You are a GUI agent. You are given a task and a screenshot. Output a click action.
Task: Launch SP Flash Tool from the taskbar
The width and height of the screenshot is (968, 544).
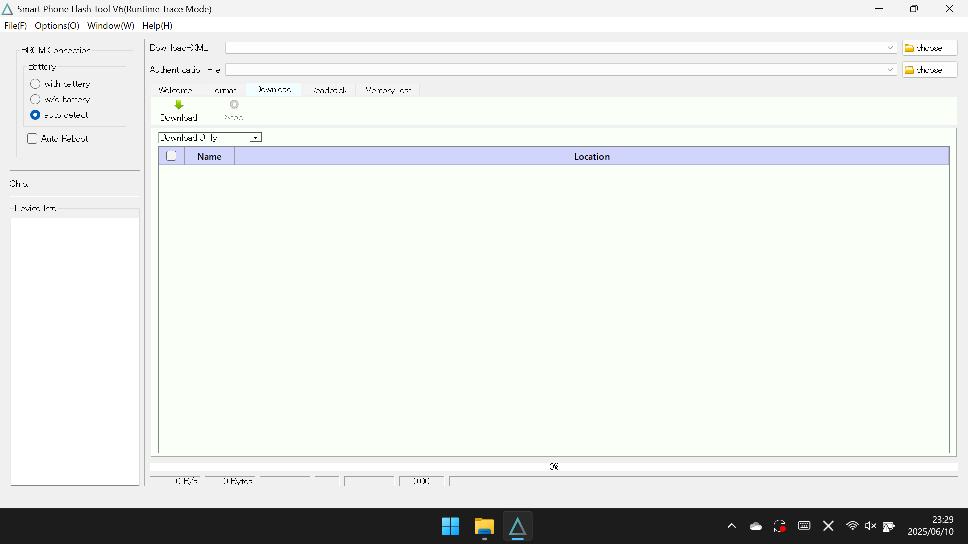(518, 526)
